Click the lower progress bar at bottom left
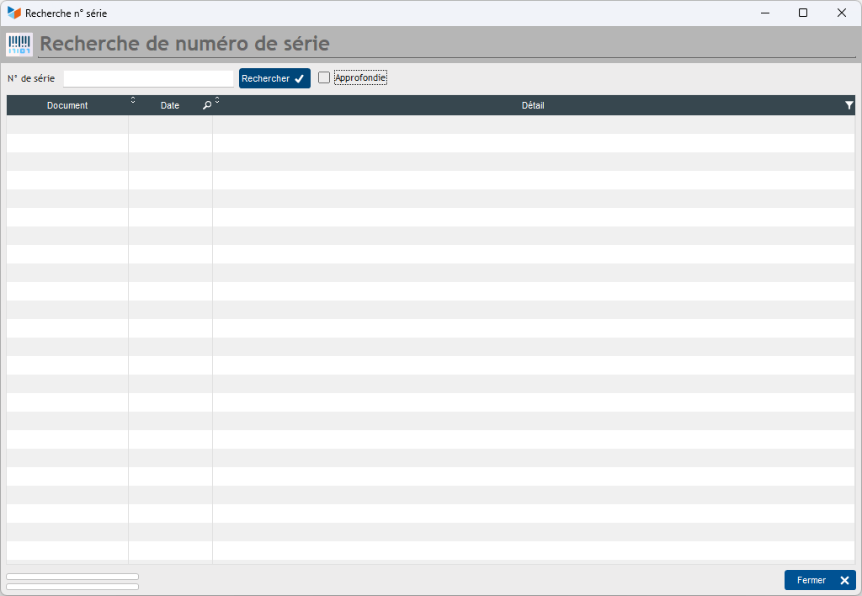862x596 pixels. coord(72,586)
